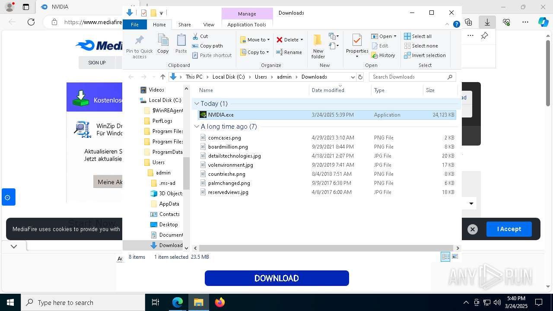Viewport: 553px width, 311px height.
Task: Click Select all in the ribbon
Action: 418,36
